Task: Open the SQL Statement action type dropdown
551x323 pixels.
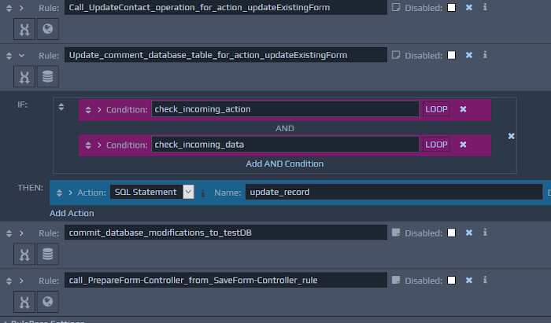Action: [188, 192]
